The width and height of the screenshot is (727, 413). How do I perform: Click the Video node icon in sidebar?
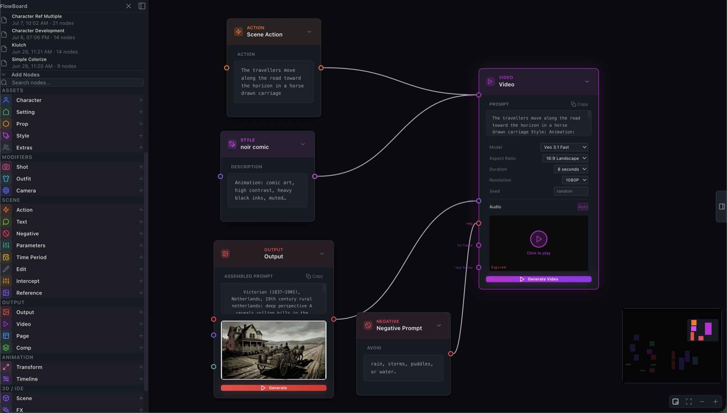pos(6,324)
